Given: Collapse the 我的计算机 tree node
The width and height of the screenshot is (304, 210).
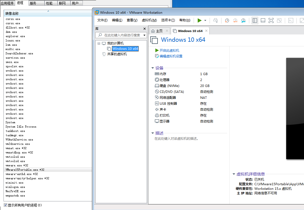Looking at the screenshot, I should point(99,43).
